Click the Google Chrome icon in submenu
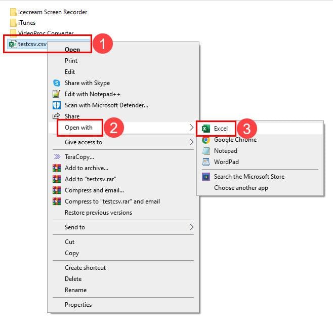The image size is (333, 325). pyautogui.click(x=206, y=140)
